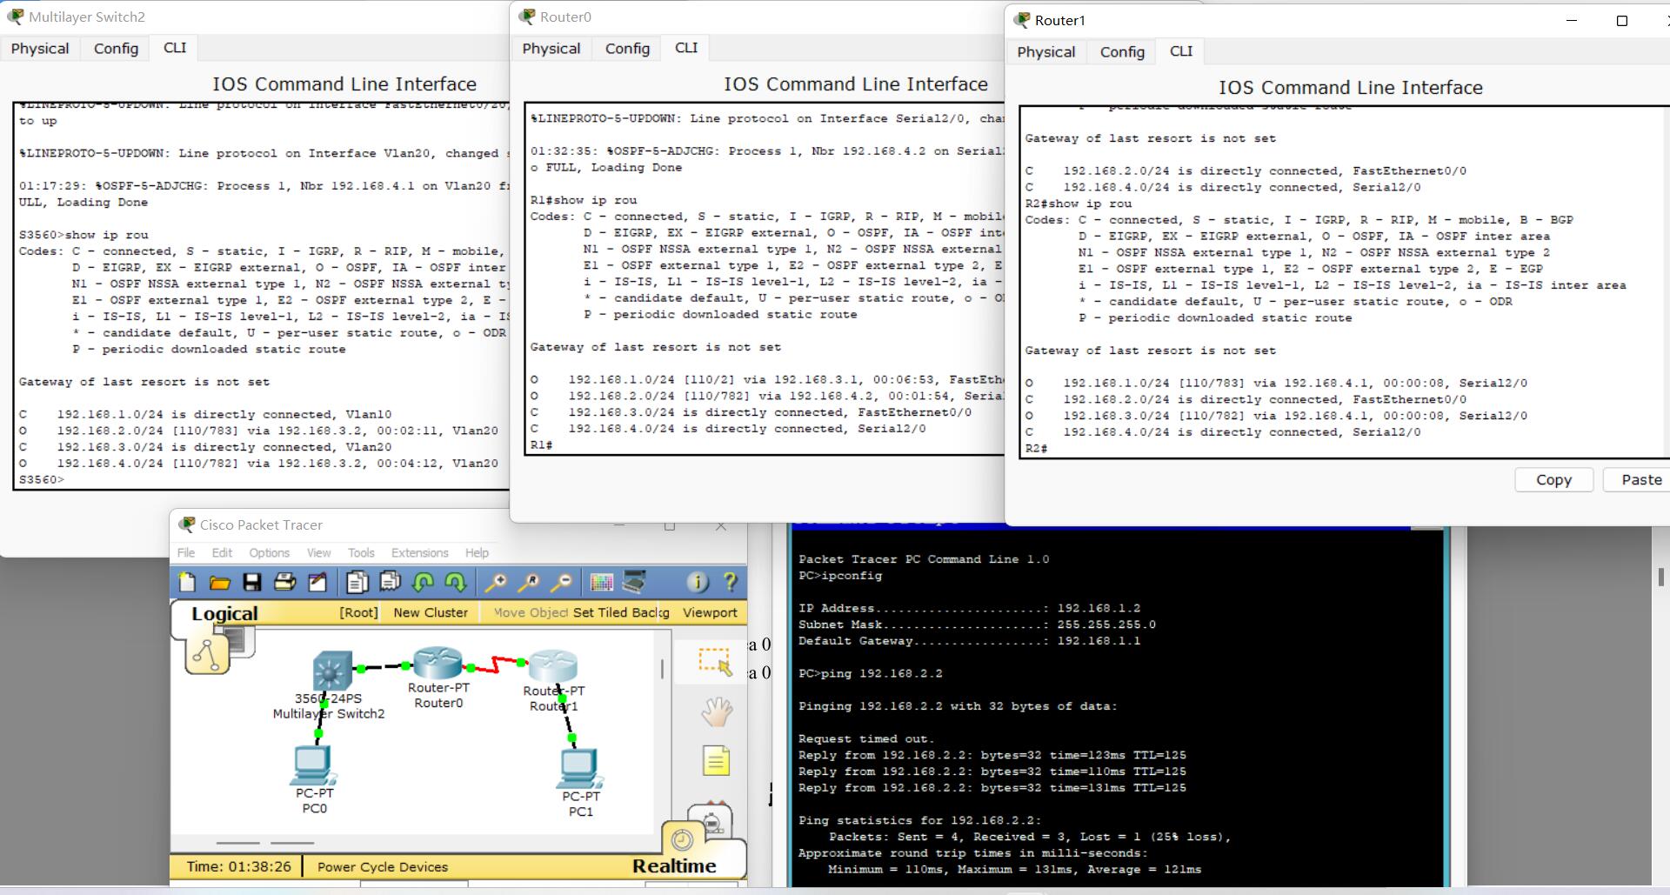Select CLI tab in Router0 window
This screenshot has width=1670, height=895.
pyautogui.click(x=686, y=48)
